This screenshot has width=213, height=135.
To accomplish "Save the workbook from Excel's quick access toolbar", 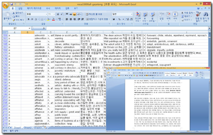I will (12, 4).
